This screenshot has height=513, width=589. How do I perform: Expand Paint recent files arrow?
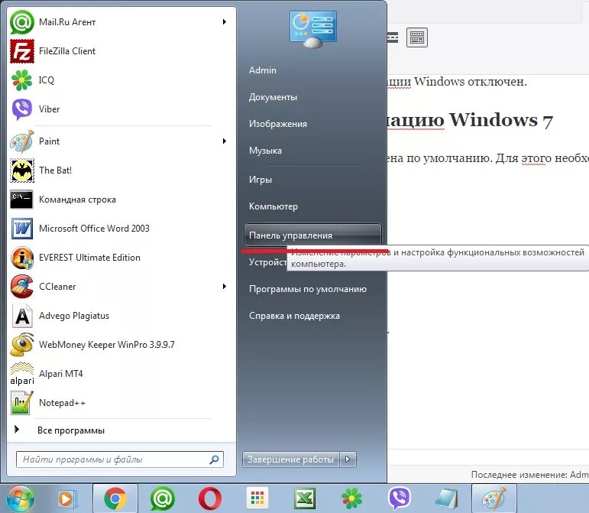pos(225,141)
